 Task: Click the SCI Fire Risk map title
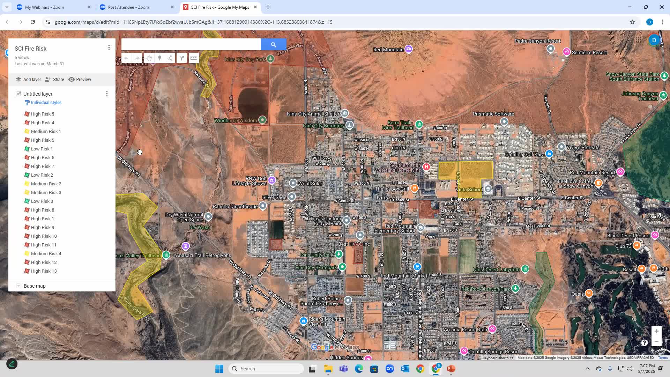coord(30,49)
